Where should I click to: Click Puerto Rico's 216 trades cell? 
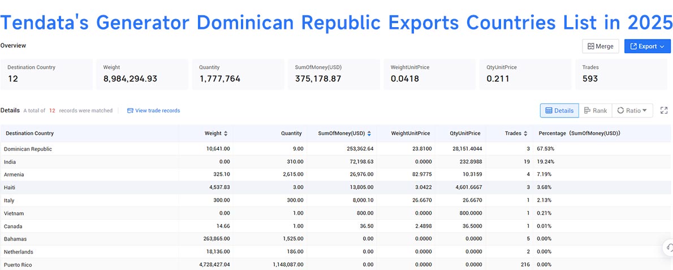pos(525,265)
